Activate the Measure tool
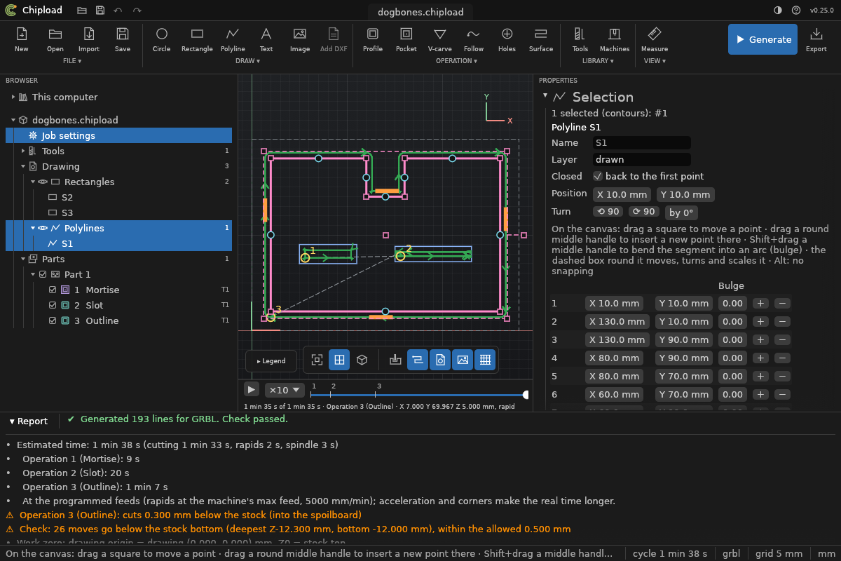 tap(655, 39)
